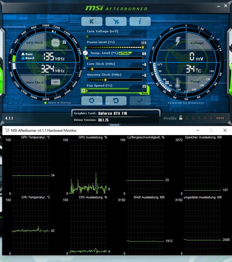Click the Fan Speed slider track
The height and width of the screenshot is (262, 232).
(115, 91)
